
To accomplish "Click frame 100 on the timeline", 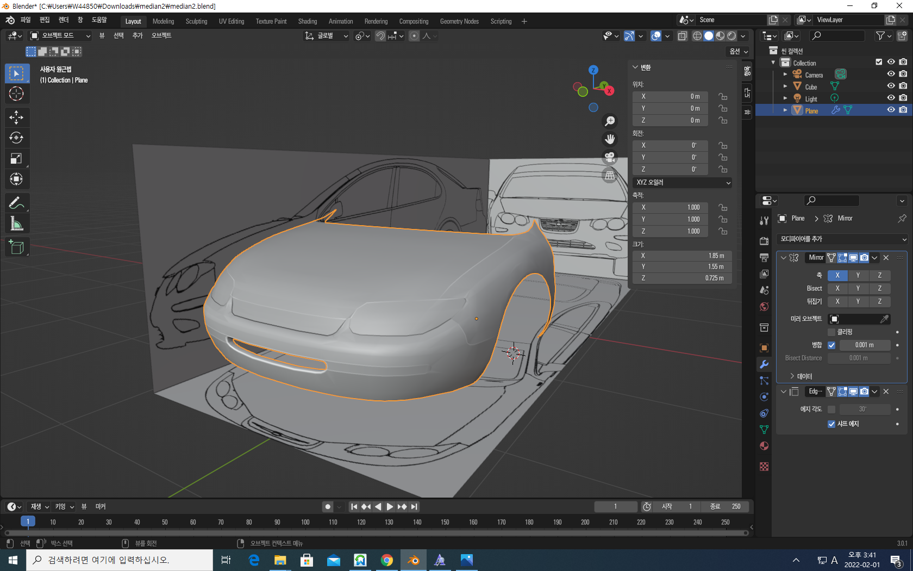I will 305,522.
